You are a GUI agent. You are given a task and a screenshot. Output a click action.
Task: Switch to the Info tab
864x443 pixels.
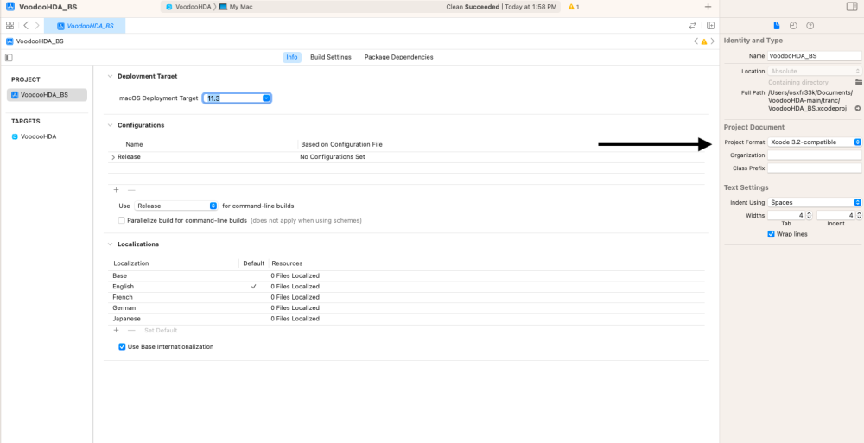coord(292,57)
